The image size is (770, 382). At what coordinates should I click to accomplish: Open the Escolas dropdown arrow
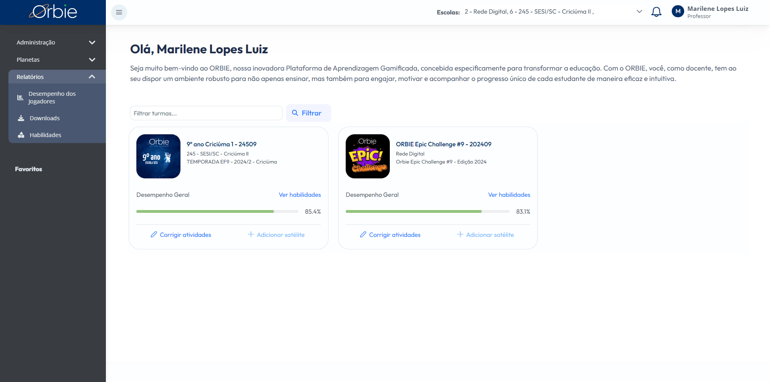point(639,12)
